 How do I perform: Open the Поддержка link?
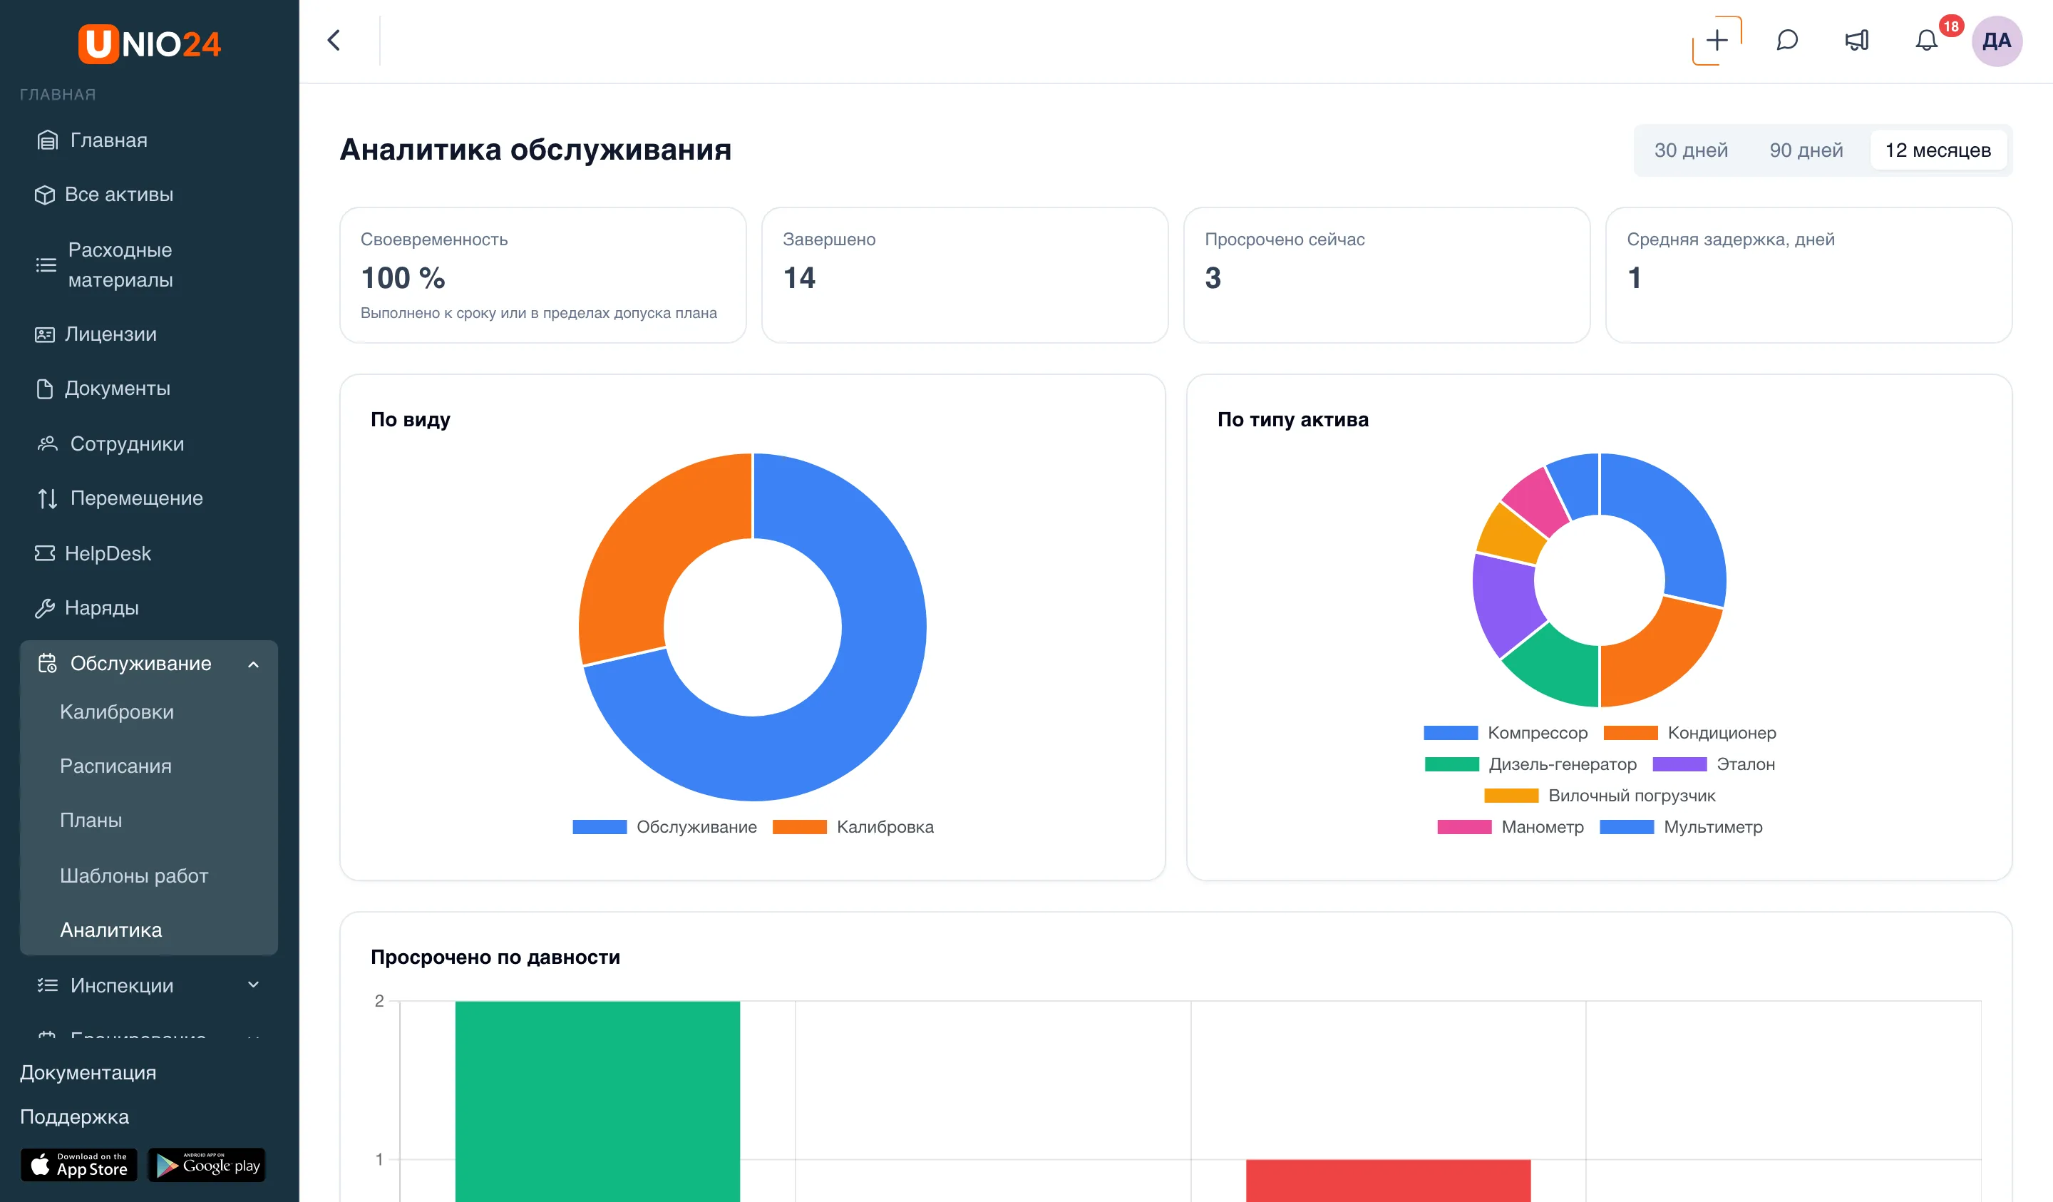(x=74, y=1116)
